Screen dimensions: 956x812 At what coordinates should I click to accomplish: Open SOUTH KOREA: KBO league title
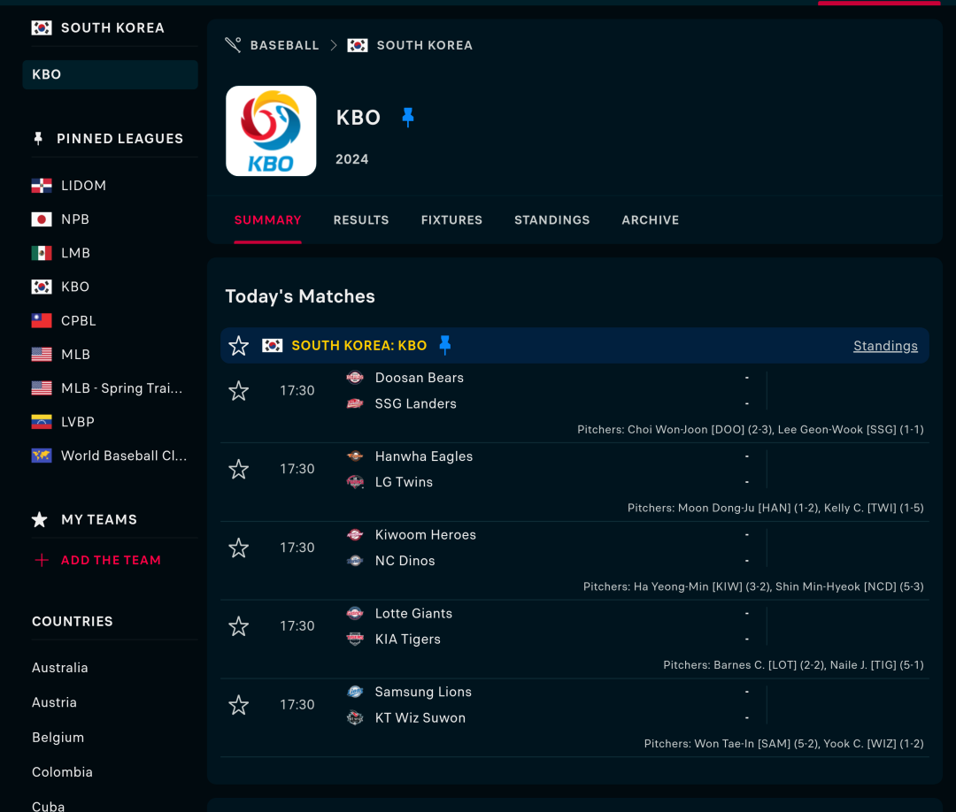359,345
